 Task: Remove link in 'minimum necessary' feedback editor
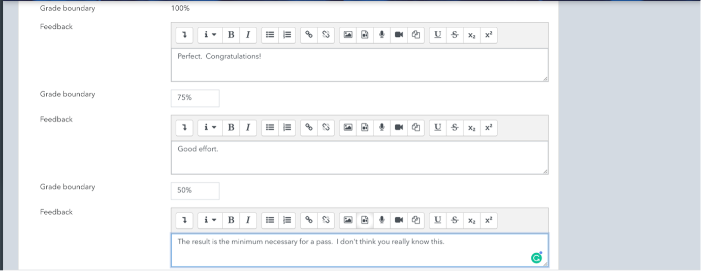[x=326, y=220]
